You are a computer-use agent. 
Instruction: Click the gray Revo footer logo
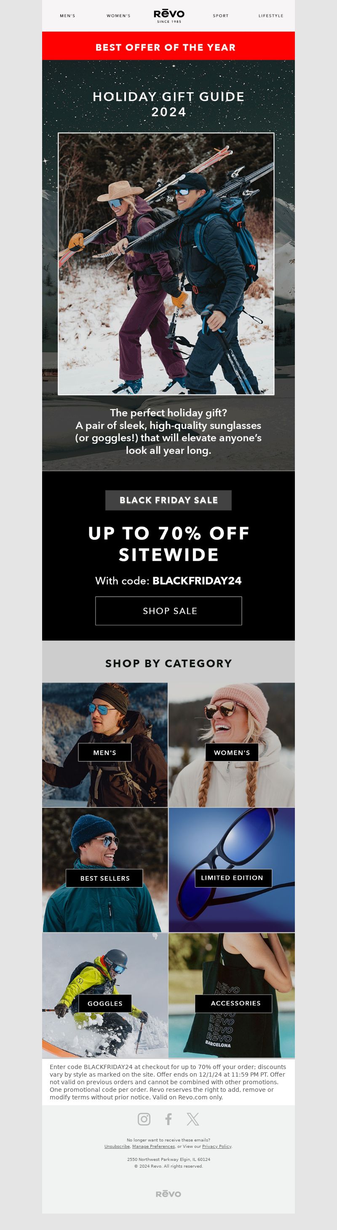pos(168,1194)
